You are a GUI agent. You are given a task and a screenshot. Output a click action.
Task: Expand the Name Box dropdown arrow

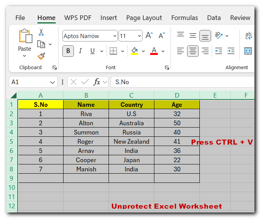pyautogui.click(x=53, y=82)
